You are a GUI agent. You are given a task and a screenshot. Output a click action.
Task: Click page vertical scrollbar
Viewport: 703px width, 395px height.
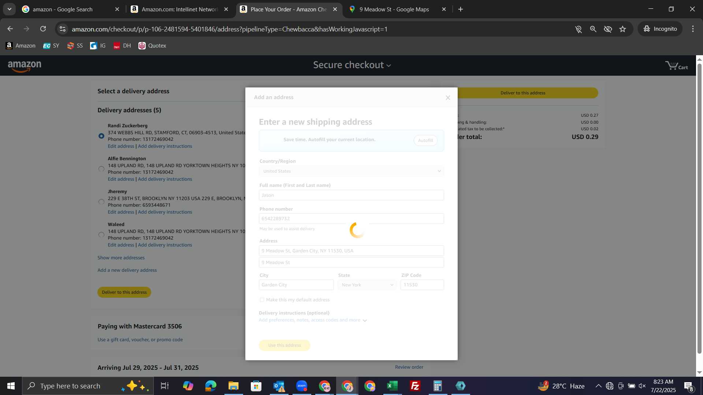(x=699, y=208)
